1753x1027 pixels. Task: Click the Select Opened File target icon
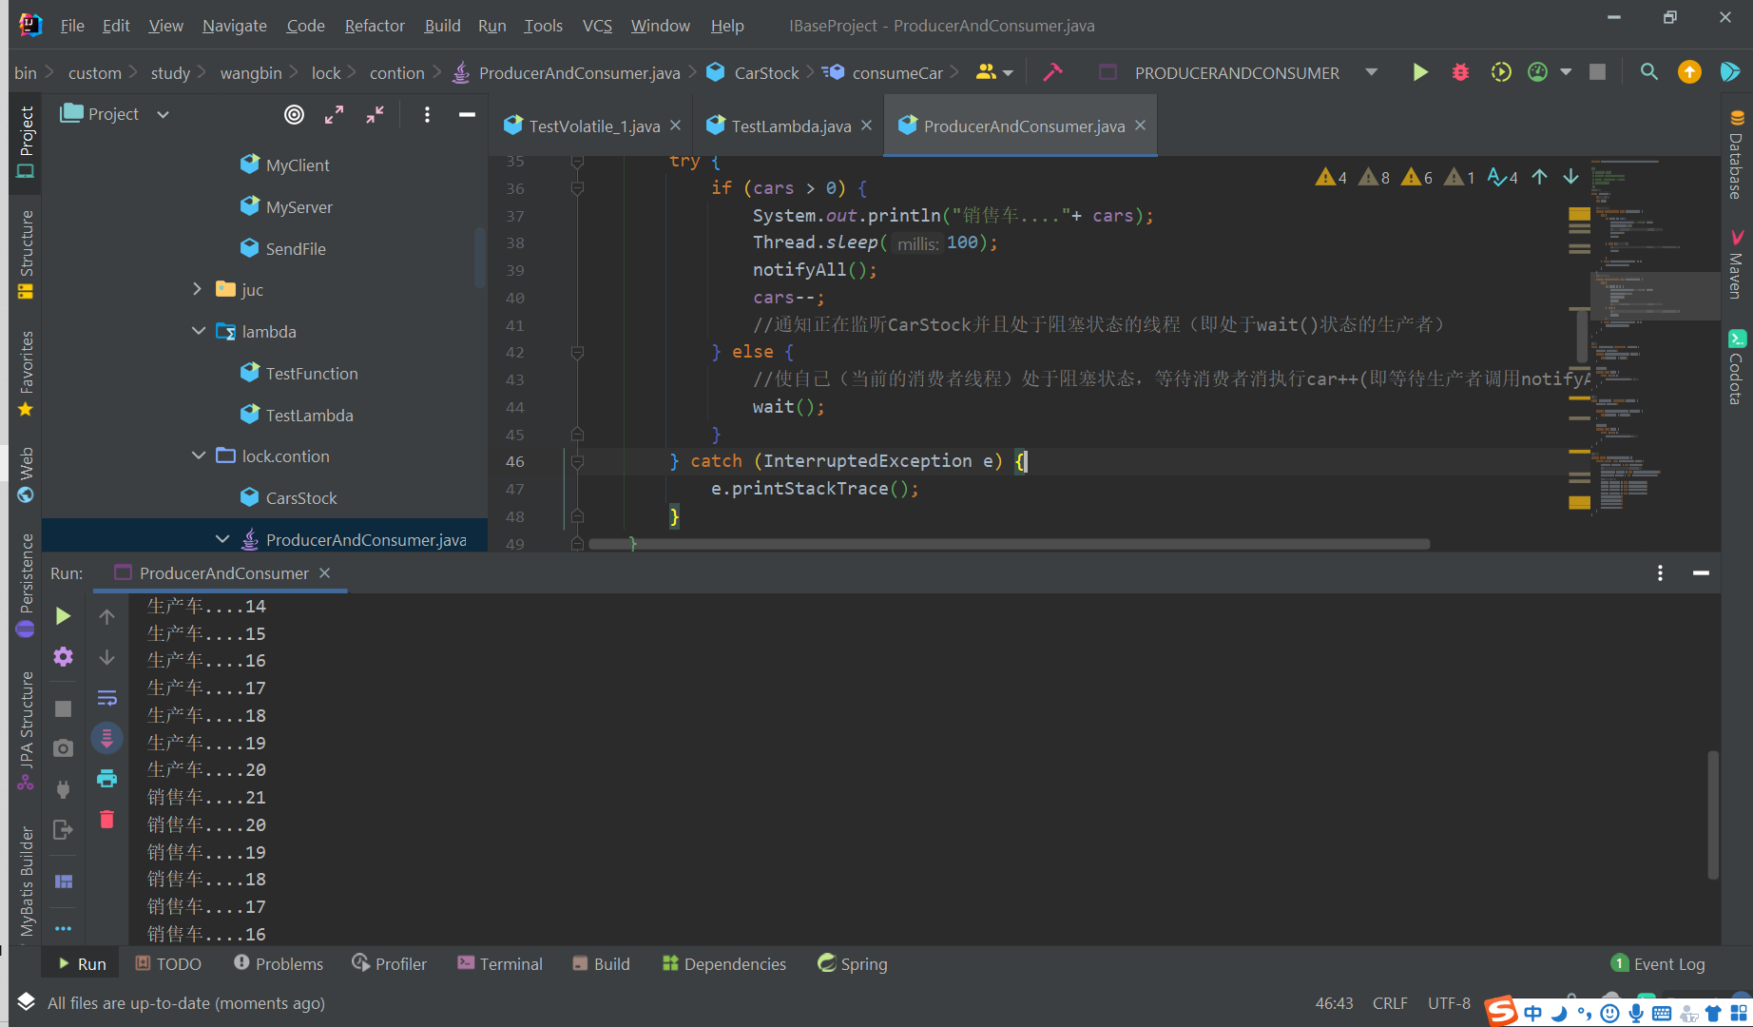coord(295,114)
